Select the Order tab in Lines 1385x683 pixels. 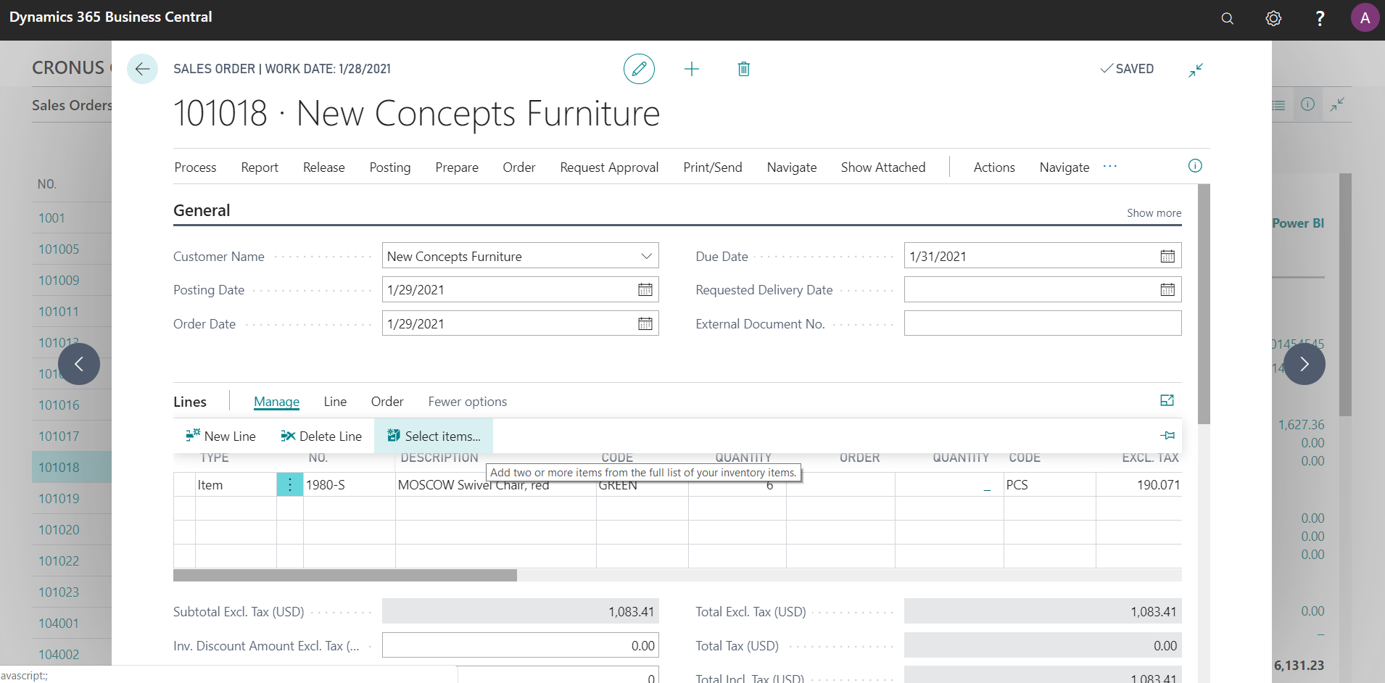coord(387,402)
